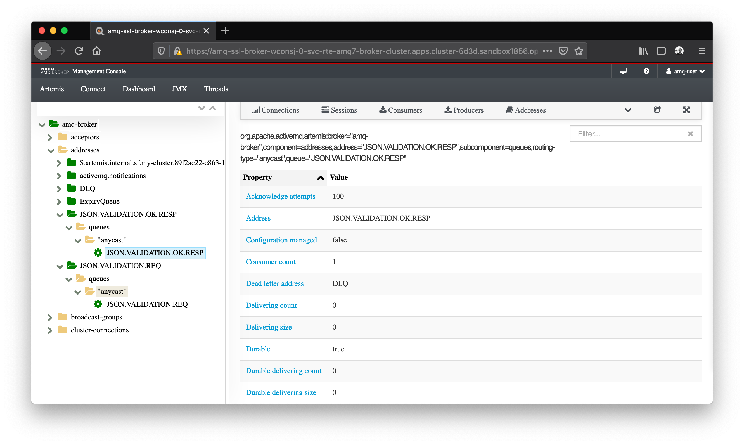Click the green folder icon for DLQ
Image resolution: width=744 pixels, height=445 pixels.
coord(71,188)
